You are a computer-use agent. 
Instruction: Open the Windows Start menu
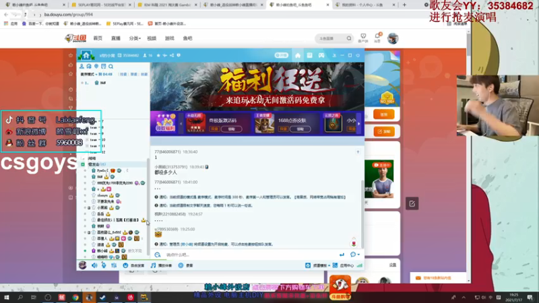(x=7, y=297)
